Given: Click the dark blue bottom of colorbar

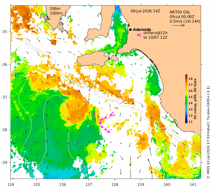Looking at the screenshot, I should [186, 122].
